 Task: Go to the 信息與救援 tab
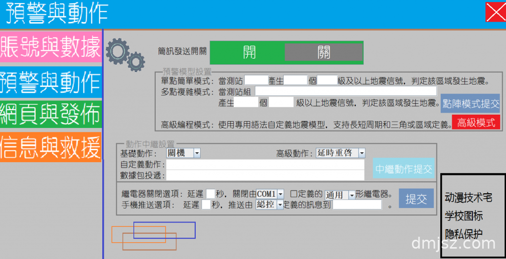click(51, 147)
